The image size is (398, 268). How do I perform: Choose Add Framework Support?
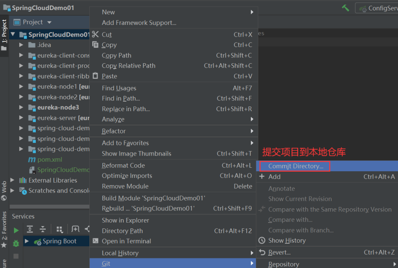click(x=173, y=23)
